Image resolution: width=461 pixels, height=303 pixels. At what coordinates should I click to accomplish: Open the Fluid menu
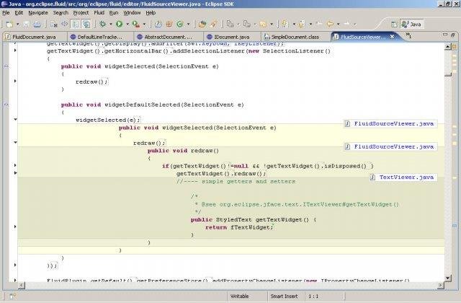click(x=100, y=12)
